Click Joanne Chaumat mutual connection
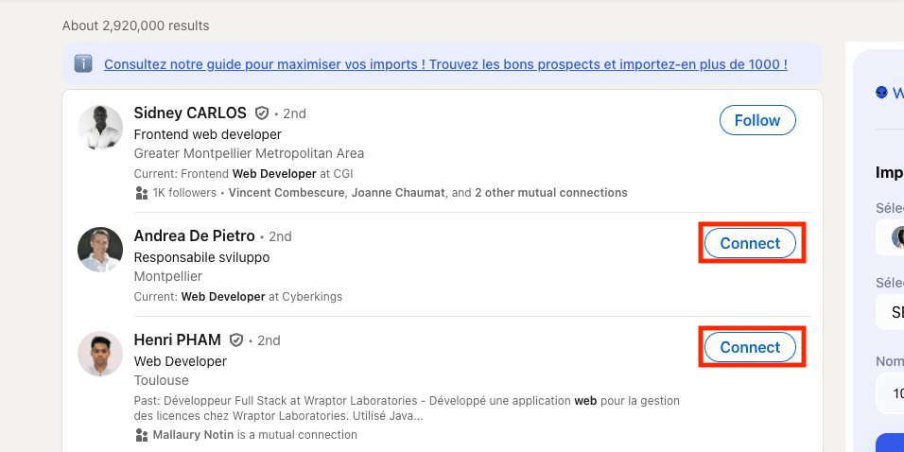904x452 pixels. (398, 193)
